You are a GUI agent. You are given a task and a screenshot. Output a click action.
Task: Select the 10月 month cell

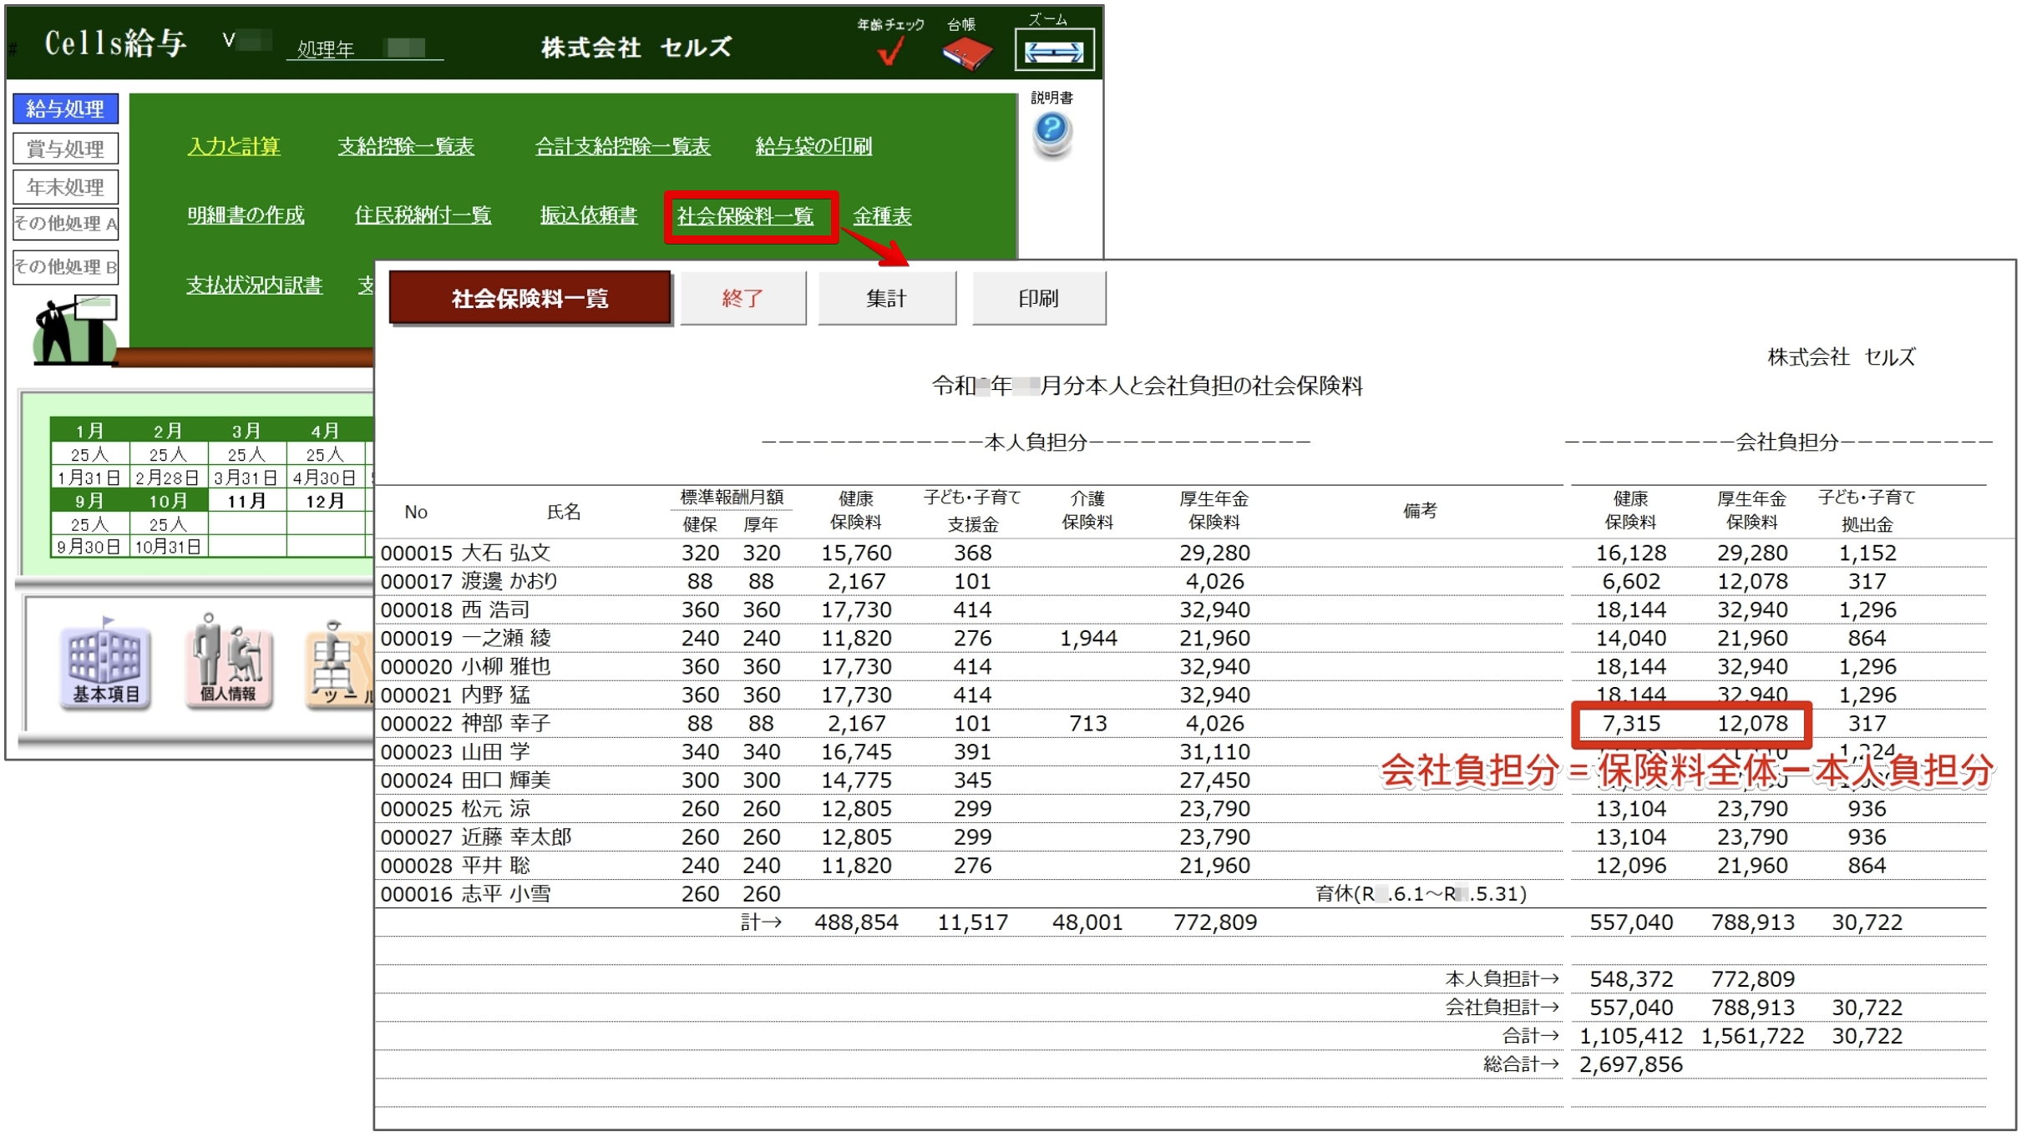(169, 501)
